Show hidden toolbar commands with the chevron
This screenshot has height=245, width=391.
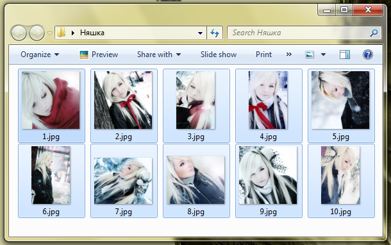point(288,55)
